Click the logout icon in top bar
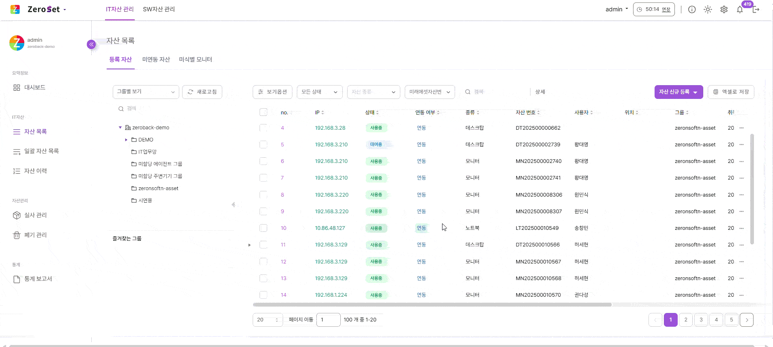Viewport: 773px width, 347px height. (756, 9)
